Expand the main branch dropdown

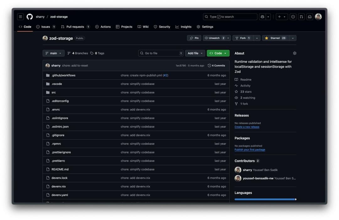pyautogui.click(x=54, y=53)
